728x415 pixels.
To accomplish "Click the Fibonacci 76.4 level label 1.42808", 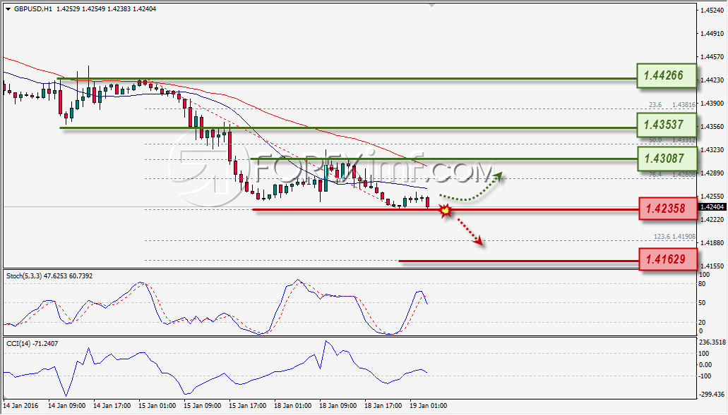I will (684, 175).
